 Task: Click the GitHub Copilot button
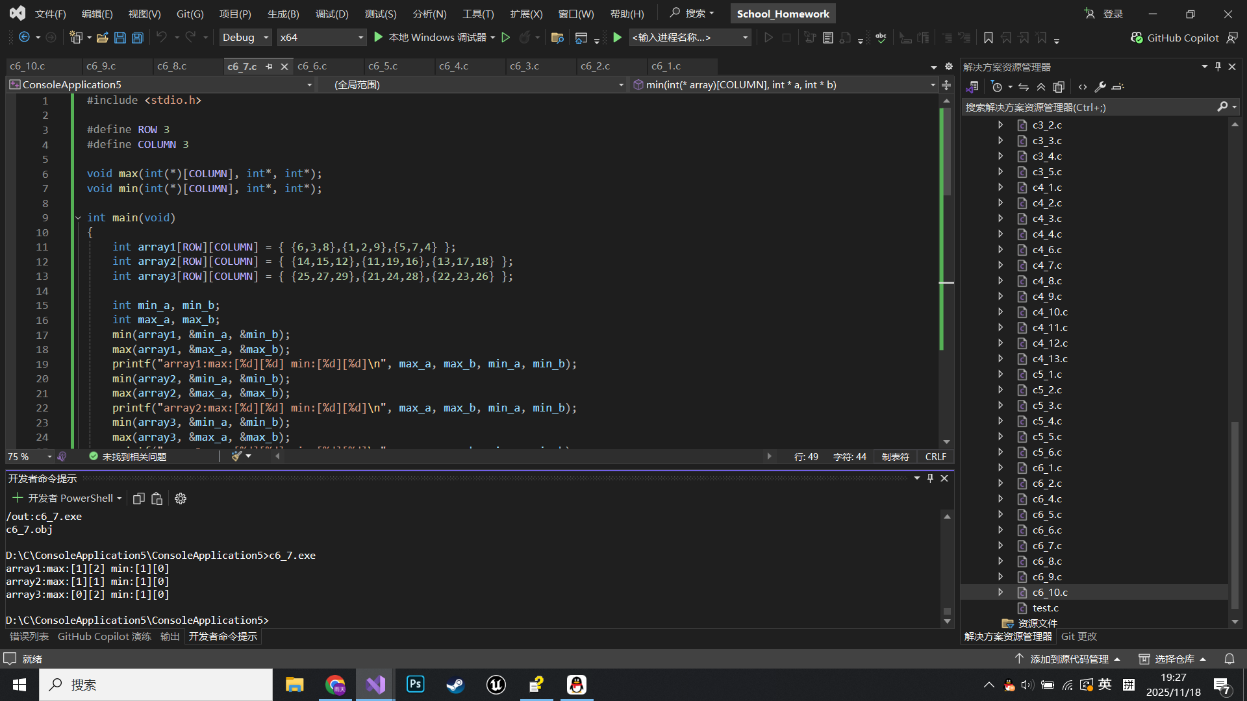[1175, 38]
